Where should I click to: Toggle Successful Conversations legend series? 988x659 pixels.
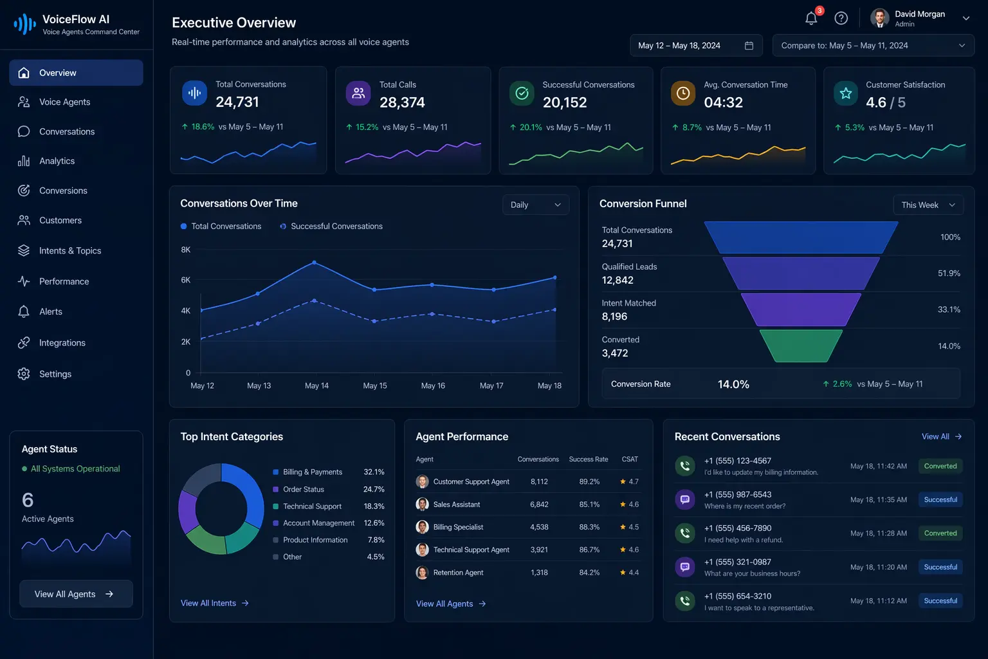tap(331, 227)
